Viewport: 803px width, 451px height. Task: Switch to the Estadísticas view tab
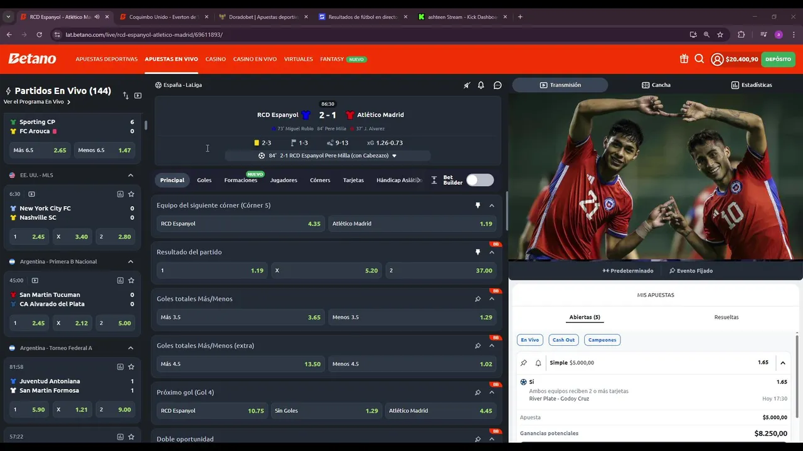click(752, 85)
